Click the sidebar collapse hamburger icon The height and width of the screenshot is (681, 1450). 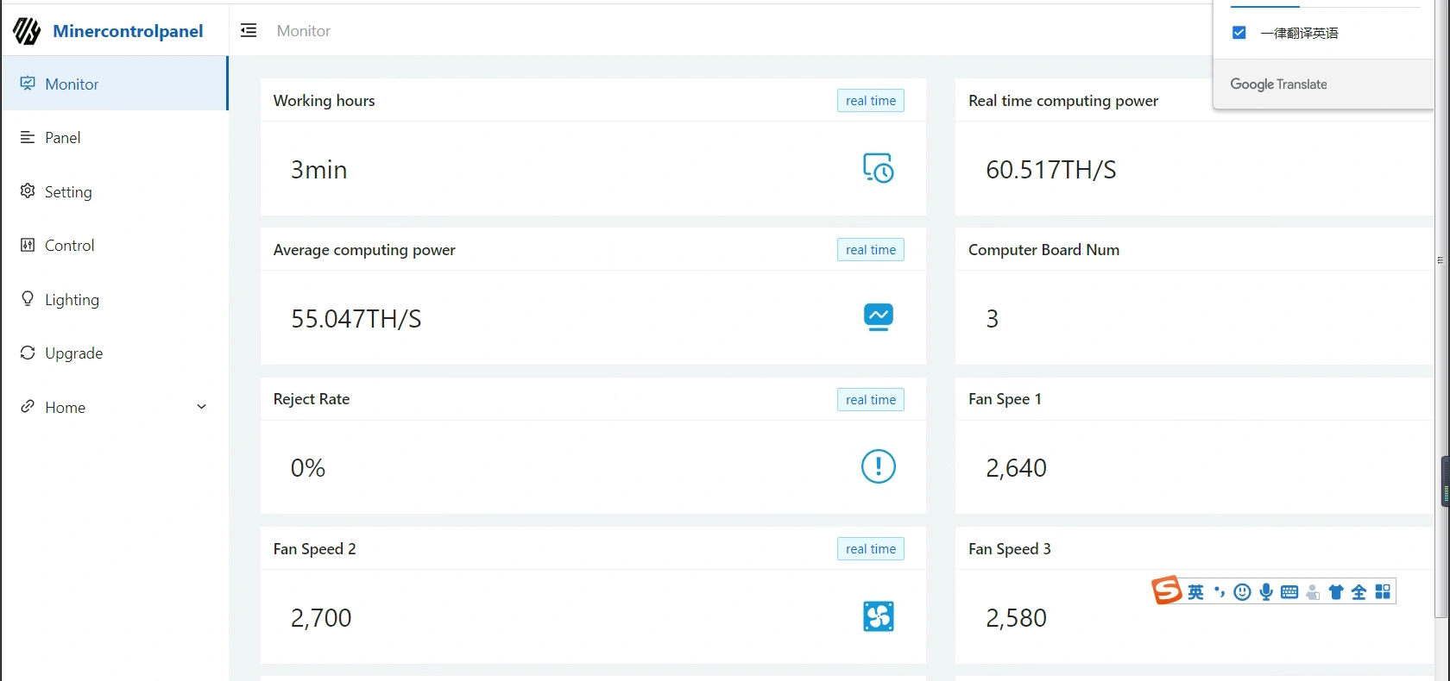pyautogui.click(x=249, y=31)
